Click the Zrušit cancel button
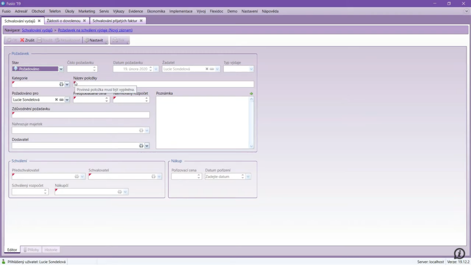 (x=27, y=40)
